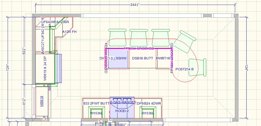Viewport: 261px width, 126px height.
Task: Select the middle bar stool at island
Action: 138,38
